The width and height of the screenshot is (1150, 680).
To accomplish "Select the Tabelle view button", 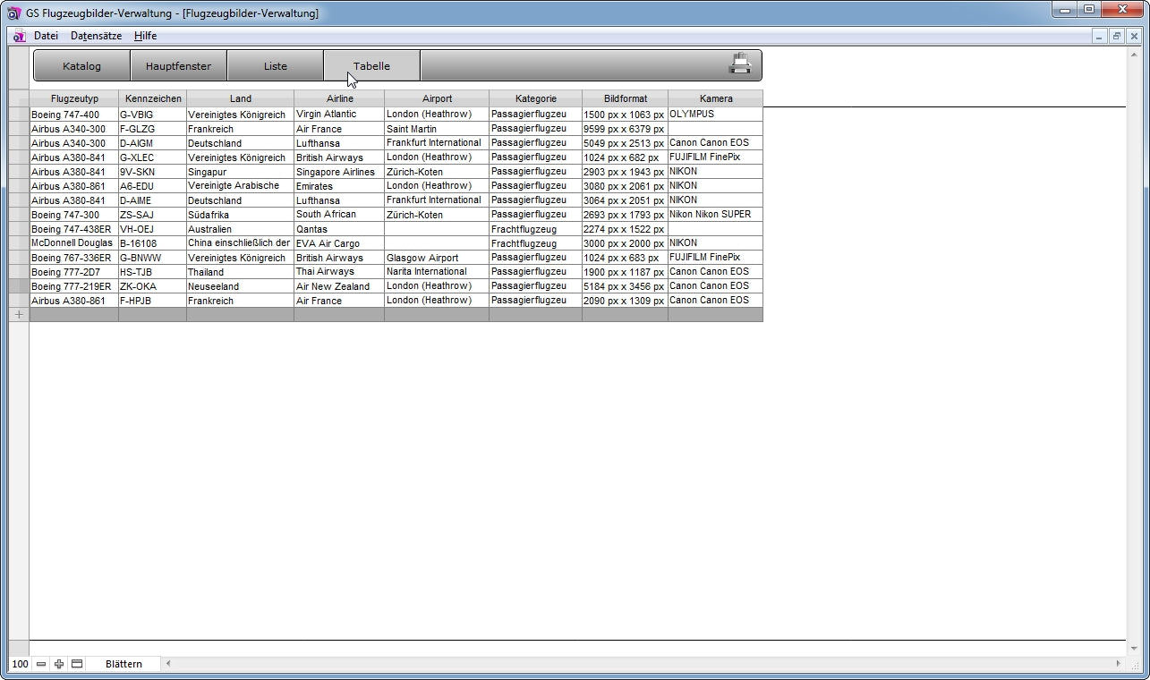I will pyautogui.click(x=371, y=66).
